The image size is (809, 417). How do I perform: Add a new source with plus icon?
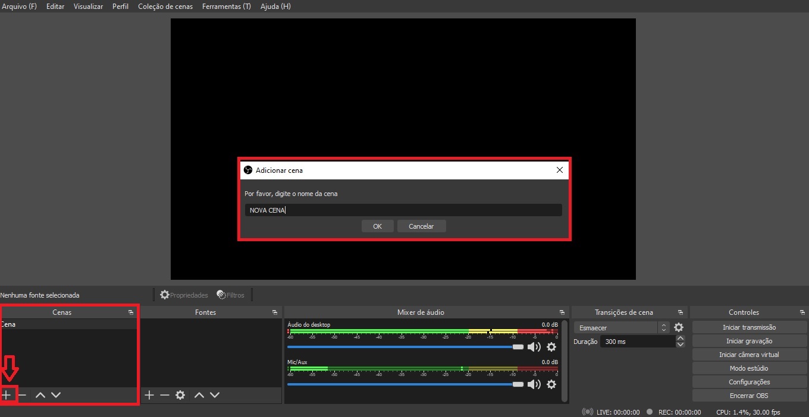point(149,395)
